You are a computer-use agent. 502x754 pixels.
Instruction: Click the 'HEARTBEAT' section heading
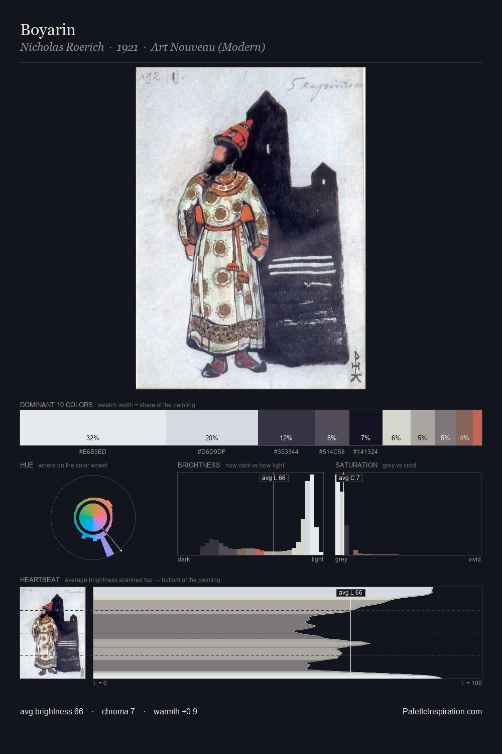coord(40,580)
